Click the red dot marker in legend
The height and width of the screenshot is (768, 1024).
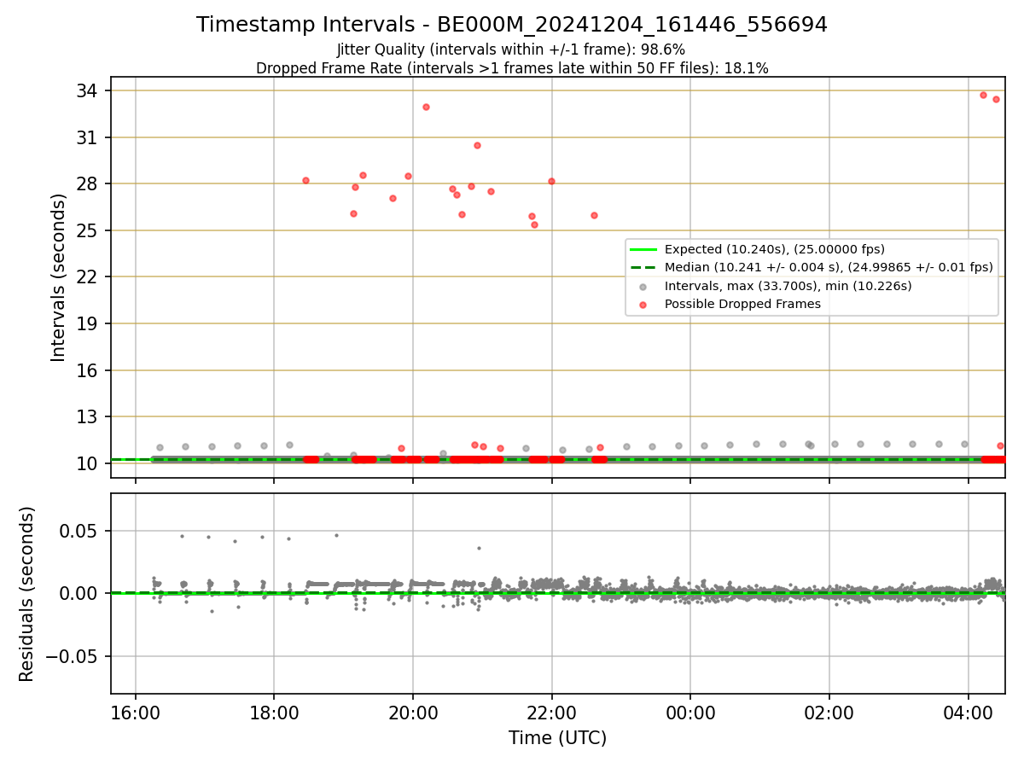click(643, 304)
